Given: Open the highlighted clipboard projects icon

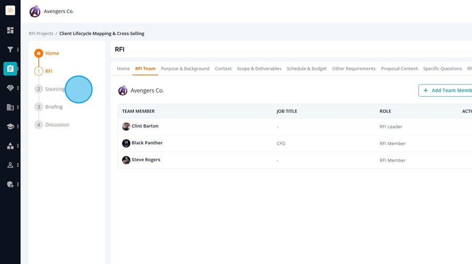Looking at the screenshot, I should (10, 69).
